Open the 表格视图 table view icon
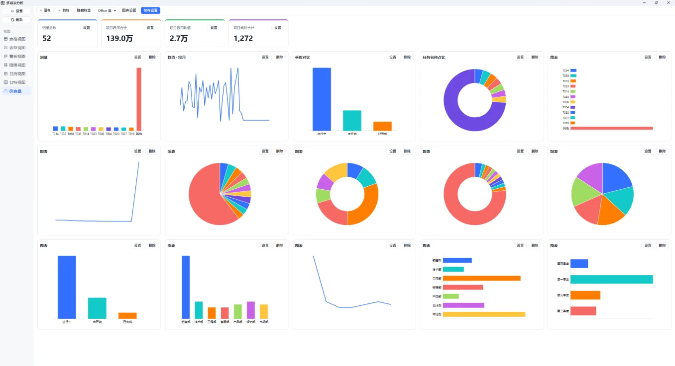 tap(5, 39)
